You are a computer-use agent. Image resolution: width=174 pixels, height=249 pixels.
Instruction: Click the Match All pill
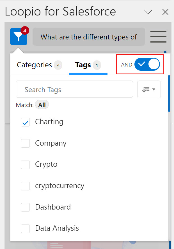(x=42, y=105)
